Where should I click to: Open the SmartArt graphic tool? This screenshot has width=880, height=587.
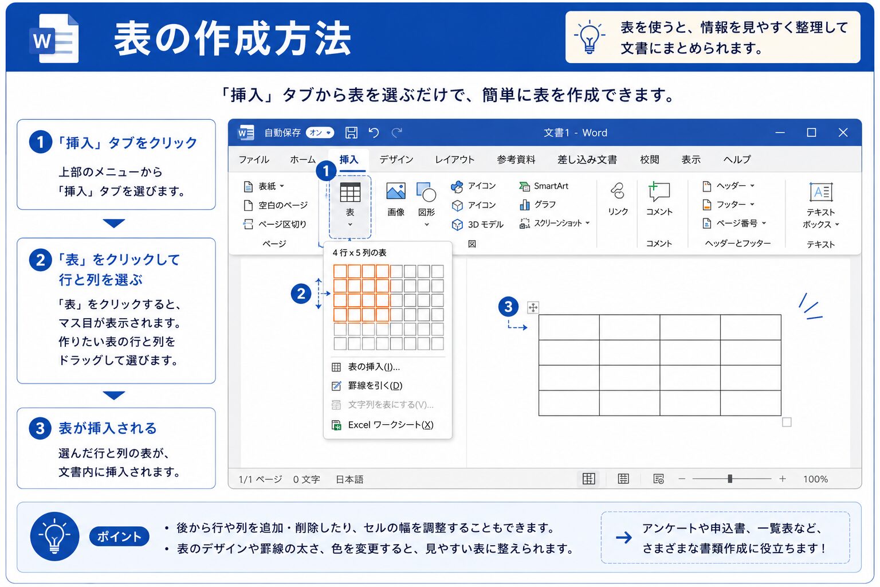tap(544, 186)
